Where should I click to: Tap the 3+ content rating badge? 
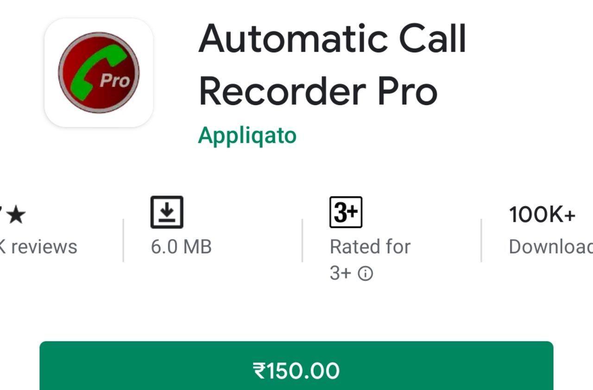tap(346, 212)
